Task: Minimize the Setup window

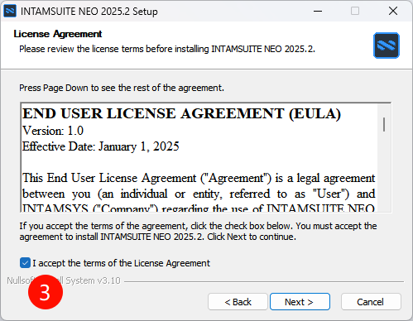Action: tap(318, 11)
